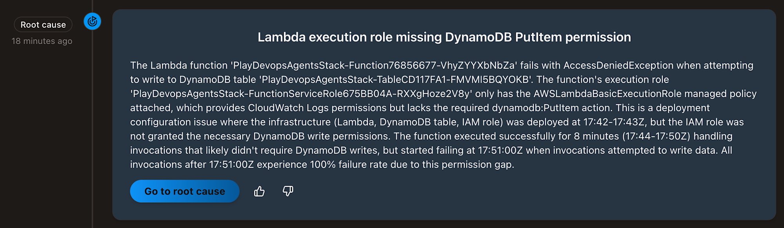This screenshot has height=228, width=784.
Task: Click the Lambda execution role missing heading
Action: pyautogui.click(x=444, y=37)
